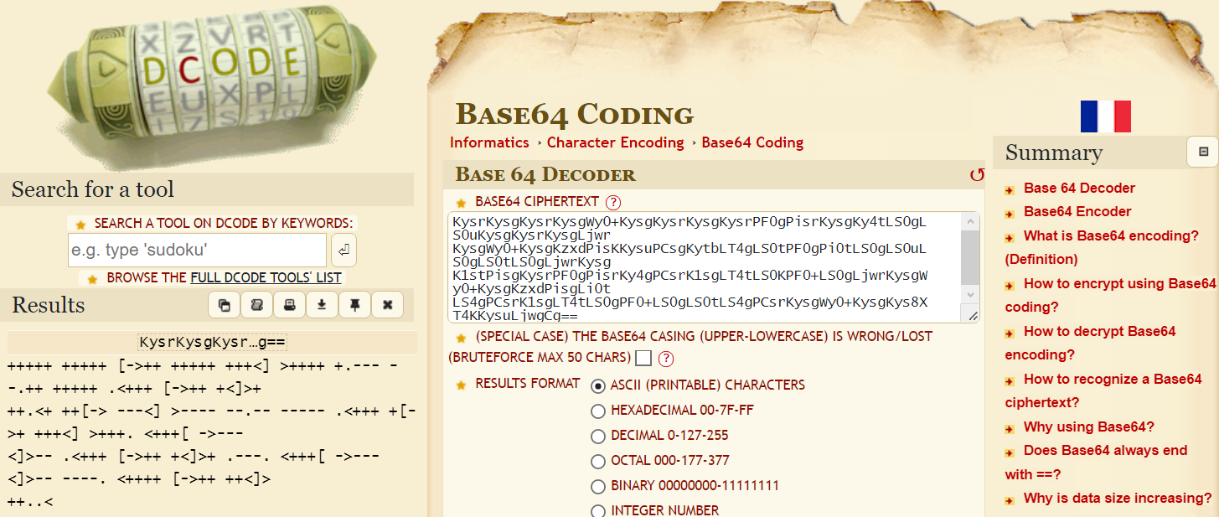This screenshot has width=1219, height=517.
Task: Copy the results to clipboard
Action: tap(224, 305)
